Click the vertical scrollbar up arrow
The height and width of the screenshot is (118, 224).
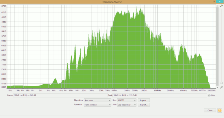(217, 6)
